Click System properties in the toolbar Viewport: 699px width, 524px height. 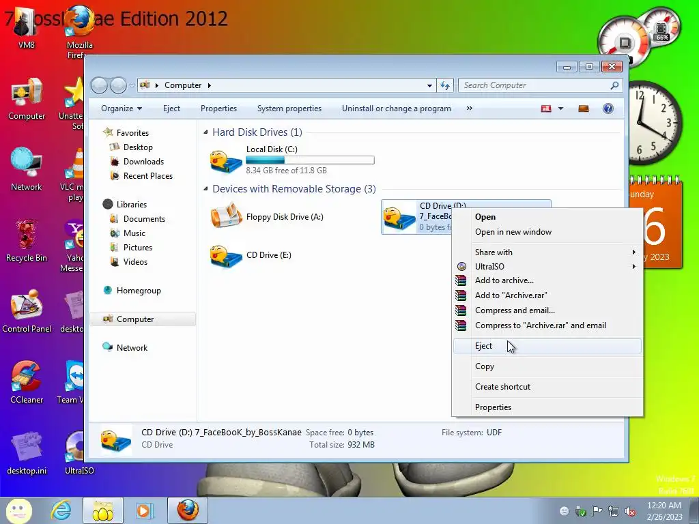pos(289,108)
